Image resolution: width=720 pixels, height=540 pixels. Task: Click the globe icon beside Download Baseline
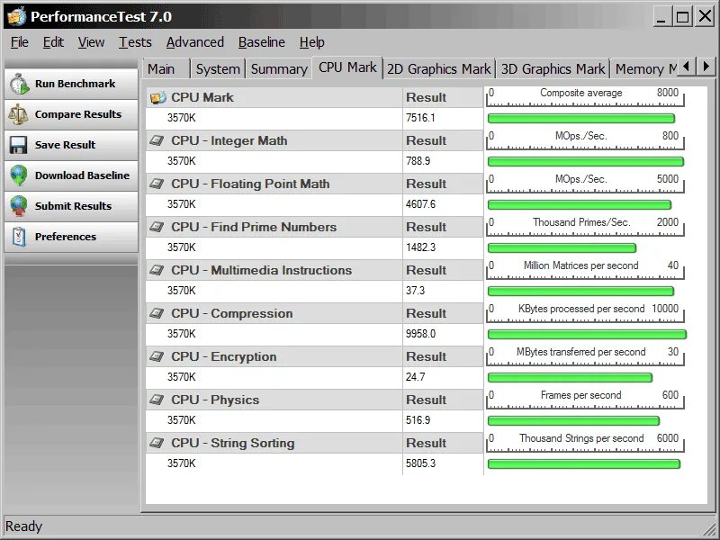[18, 175]
